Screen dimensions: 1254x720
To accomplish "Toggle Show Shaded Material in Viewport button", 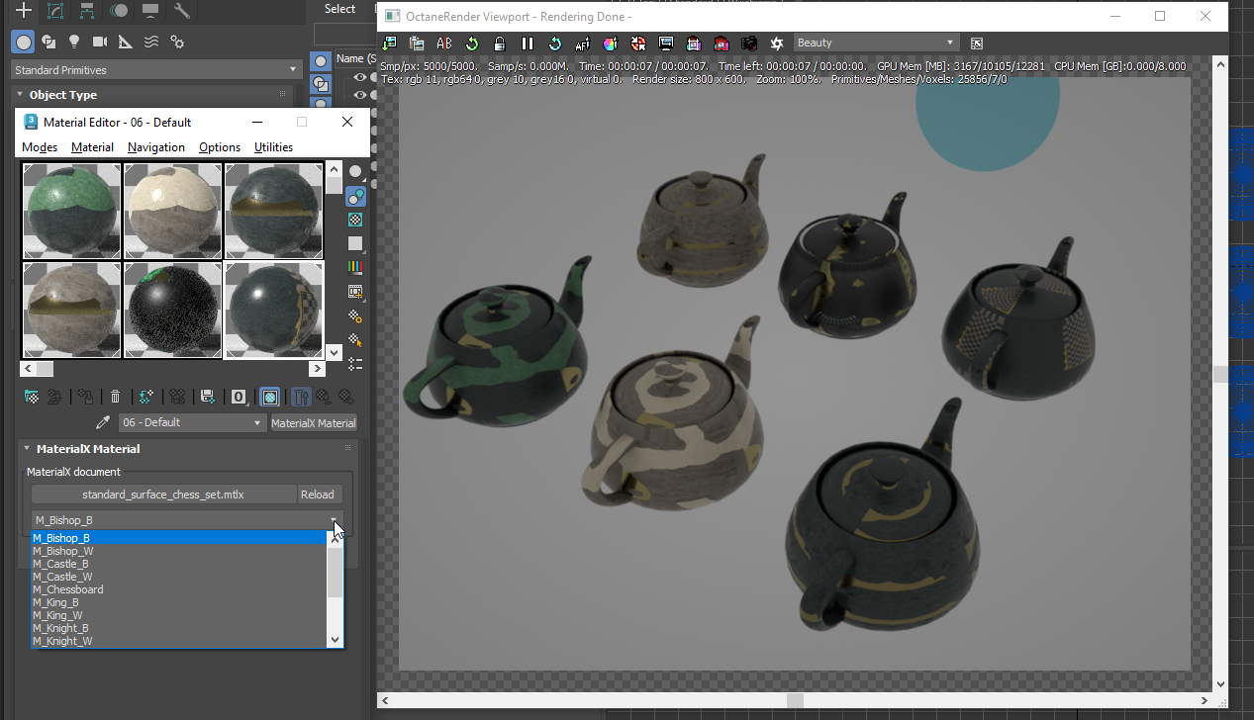I will pos(269,397).
